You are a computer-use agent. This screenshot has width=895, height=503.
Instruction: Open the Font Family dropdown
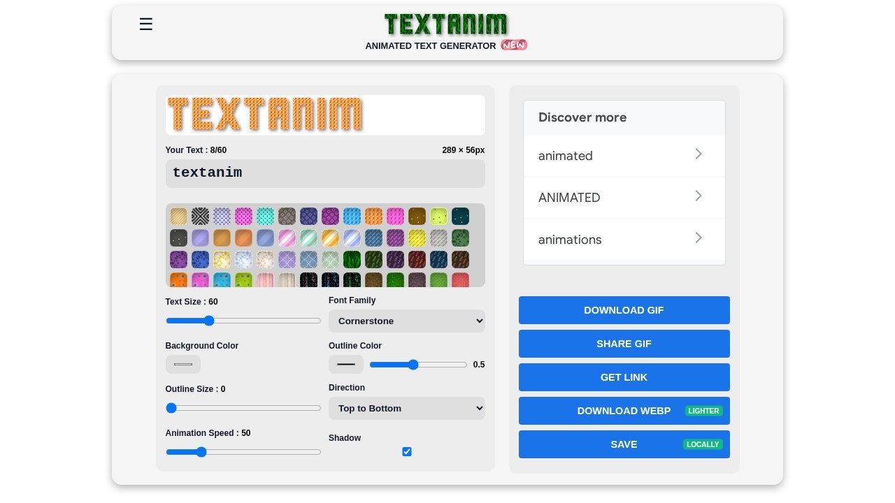click(407, 321)
